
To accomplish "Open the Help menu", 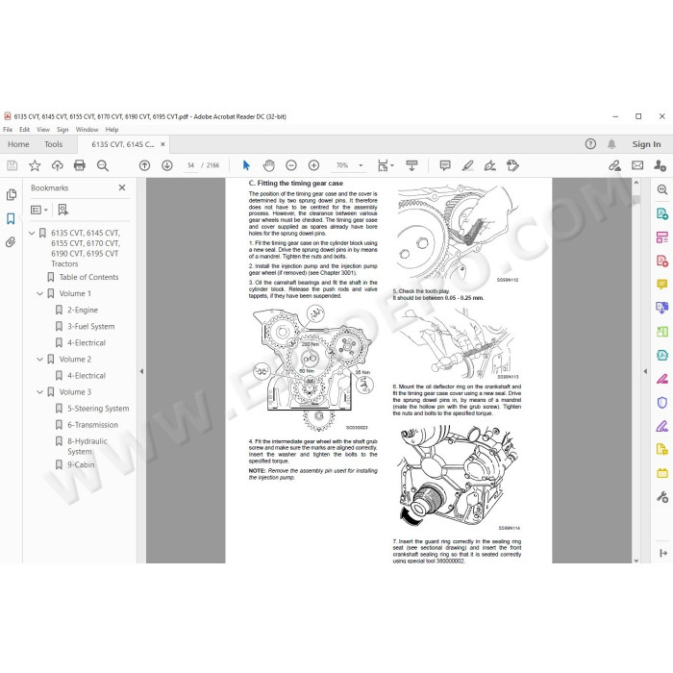I will coord(112,130).
